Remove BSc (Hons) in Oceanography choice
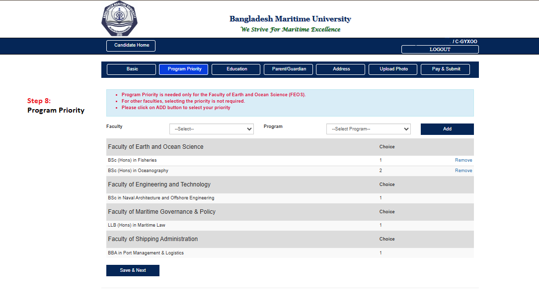 tap(463, 171)
